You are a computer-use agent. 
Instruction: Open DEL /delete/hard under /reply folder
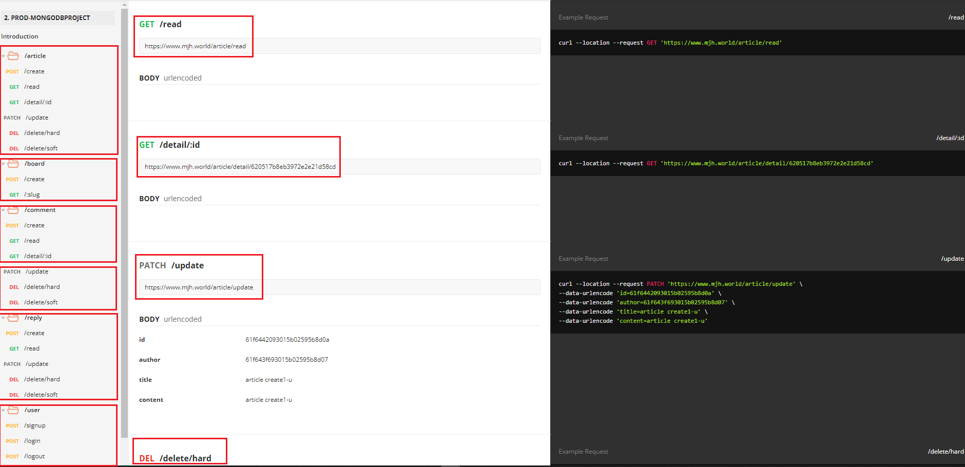click(35, 379)
